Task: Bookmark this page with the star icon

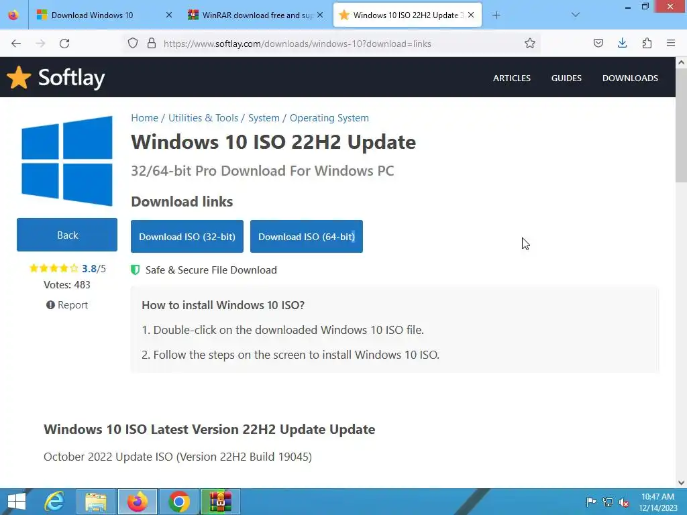Action: (x=530, y=44)
